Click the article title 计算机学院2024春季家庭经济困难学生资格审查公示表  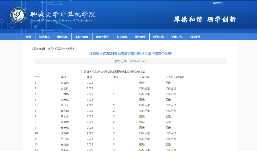pyautogui.click(x=130, y=54)
